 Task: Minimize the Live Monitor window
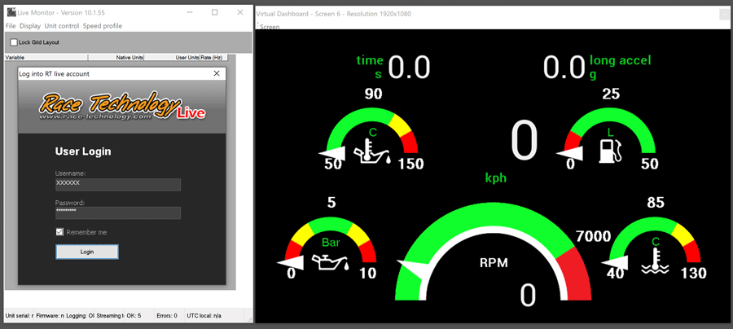tap(189, 13)
